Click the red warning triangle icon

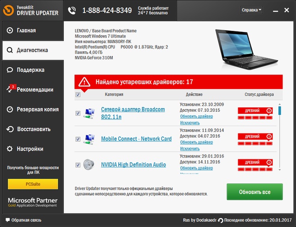click(84, 82)
